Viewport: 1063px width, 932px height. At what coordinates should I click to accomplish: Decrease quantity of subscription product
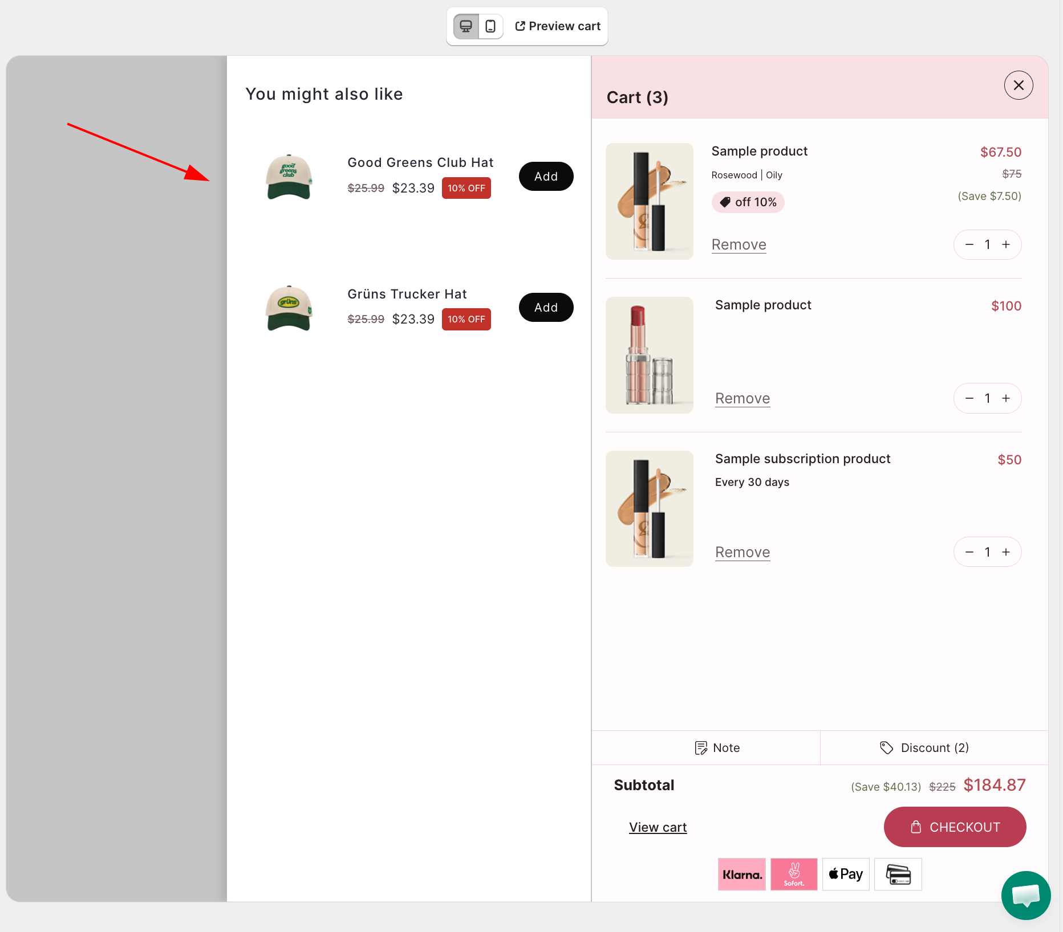[x=969, y=553]
